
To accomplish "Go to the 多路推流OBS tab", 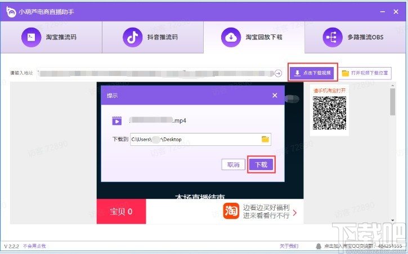I will pos(355,37).
